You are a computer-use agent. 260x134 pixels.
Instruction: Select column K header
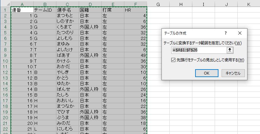pyautogui.click(x=249, y=4)
